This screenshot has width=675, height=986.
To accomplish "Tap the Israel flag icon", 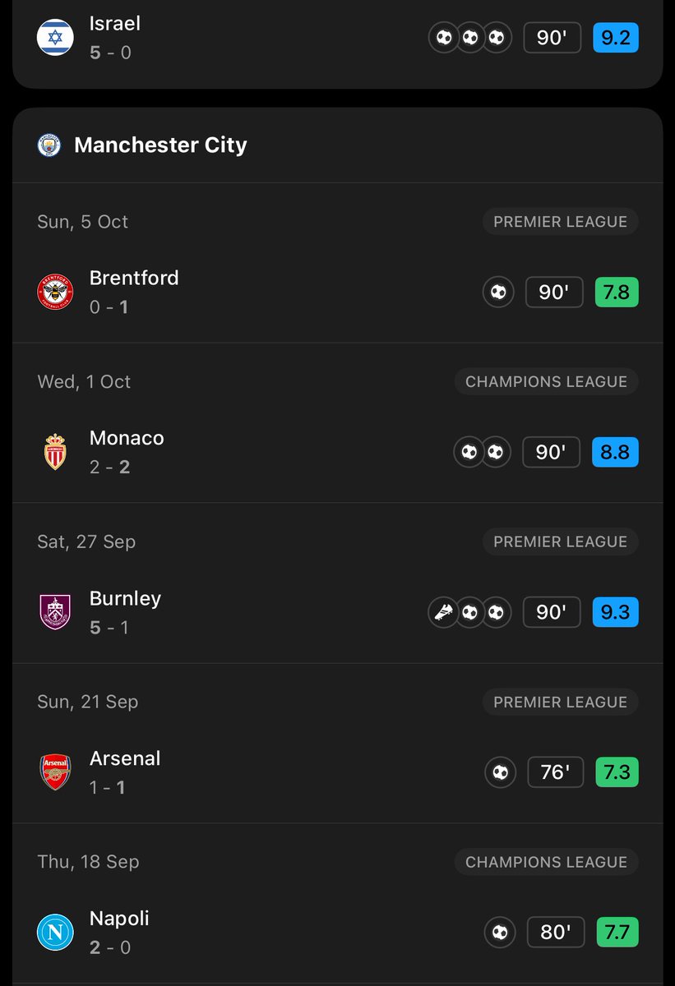I will pyautogui.click(x=55, y=38).
